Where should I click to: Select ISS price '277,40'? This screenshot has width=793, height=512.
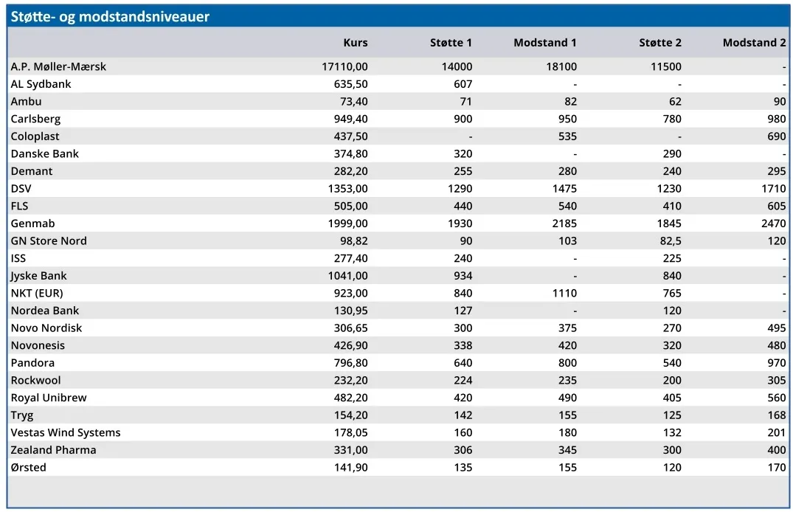click(x=350, y=258)
